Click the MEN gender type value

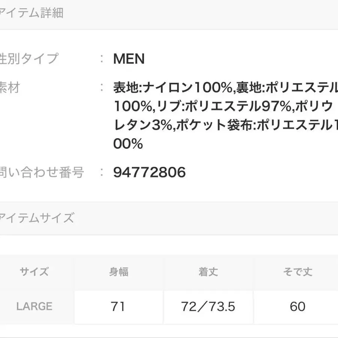tap(129, 59)
